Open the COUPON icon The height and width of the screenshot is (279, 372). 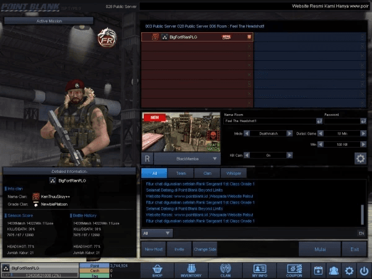click(x=294, y=271)
